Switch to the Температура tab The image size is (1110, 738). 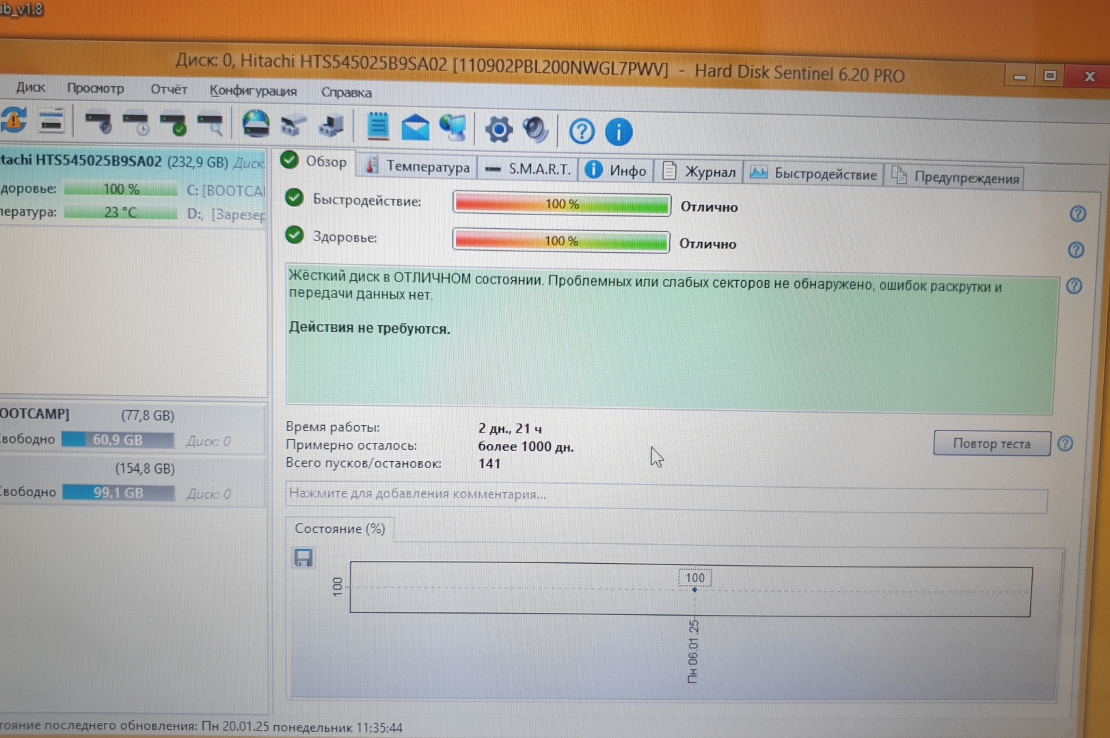pos(417,166)
